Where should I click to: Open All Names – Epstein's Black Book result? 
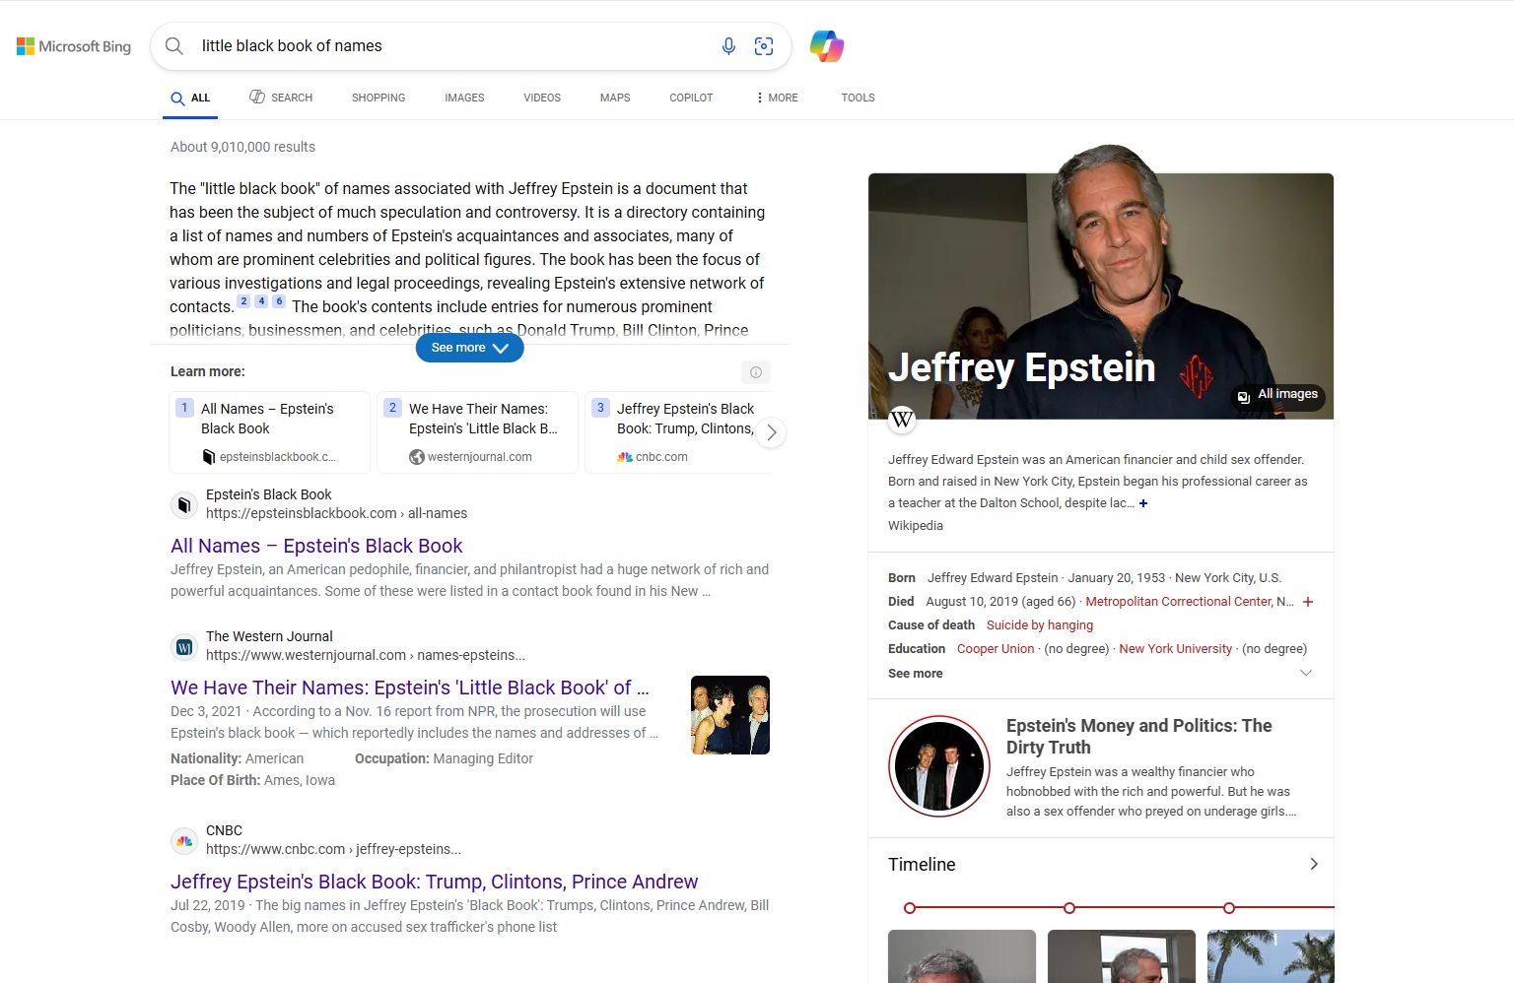[316, 546]
